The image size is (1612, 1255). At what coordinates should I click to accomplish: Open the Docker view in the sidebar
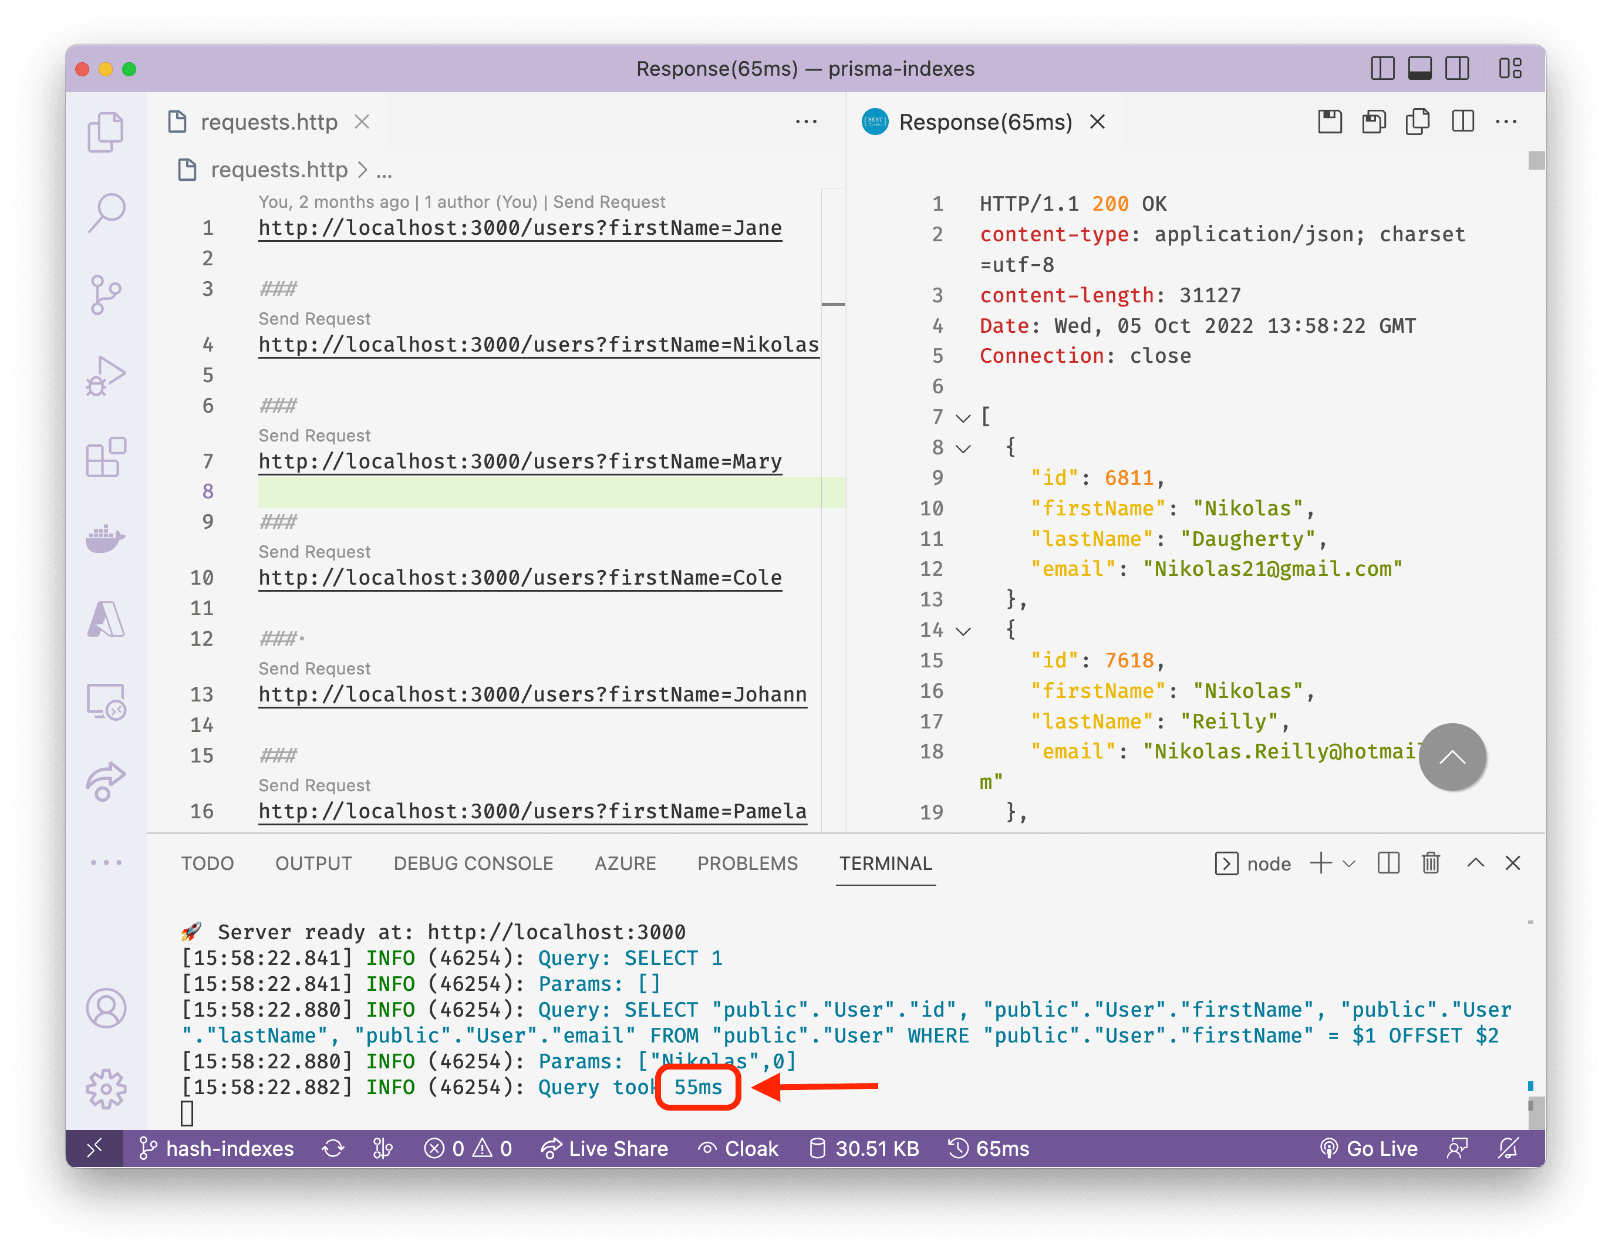pyautogui.click(x=106, y=538)
